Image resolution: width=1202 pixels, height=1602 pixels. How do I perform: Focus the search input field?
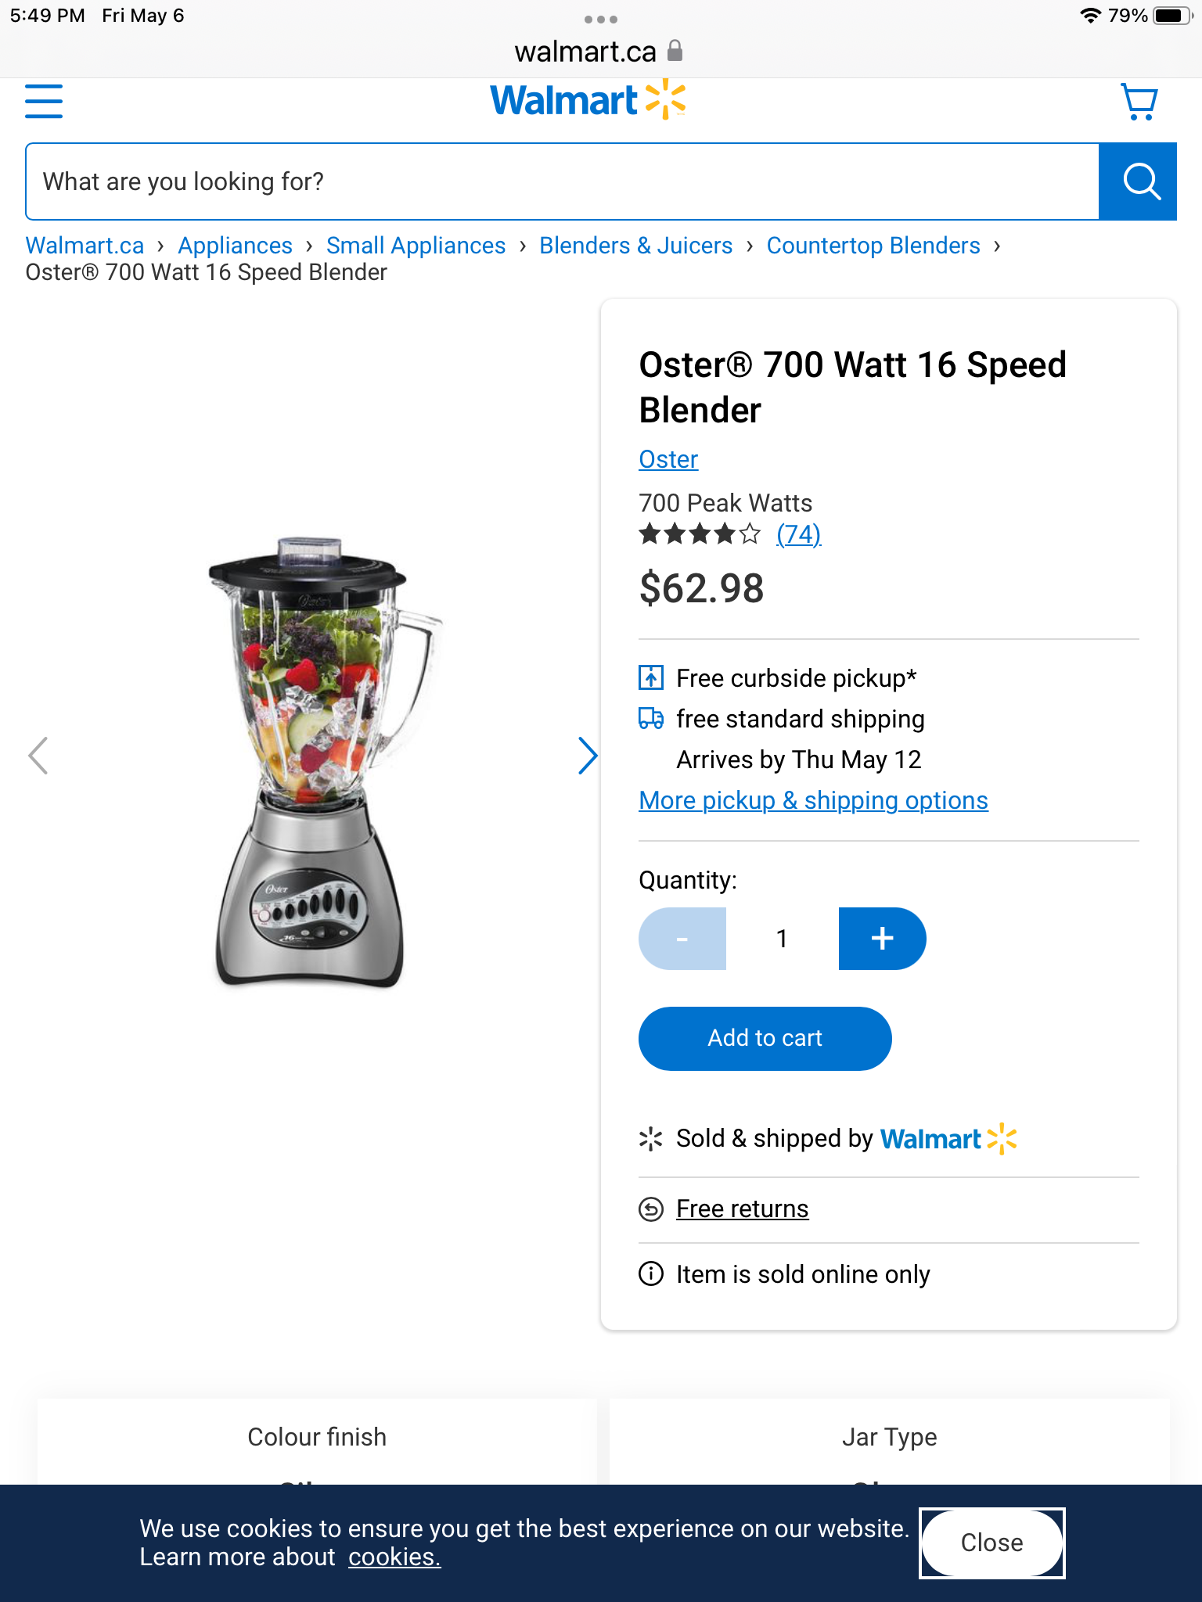[562, 181]
